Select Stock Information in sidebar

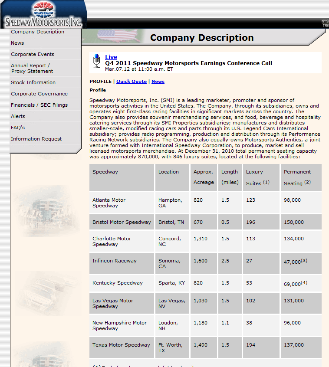pyautogui.click(x=33, y=82)
